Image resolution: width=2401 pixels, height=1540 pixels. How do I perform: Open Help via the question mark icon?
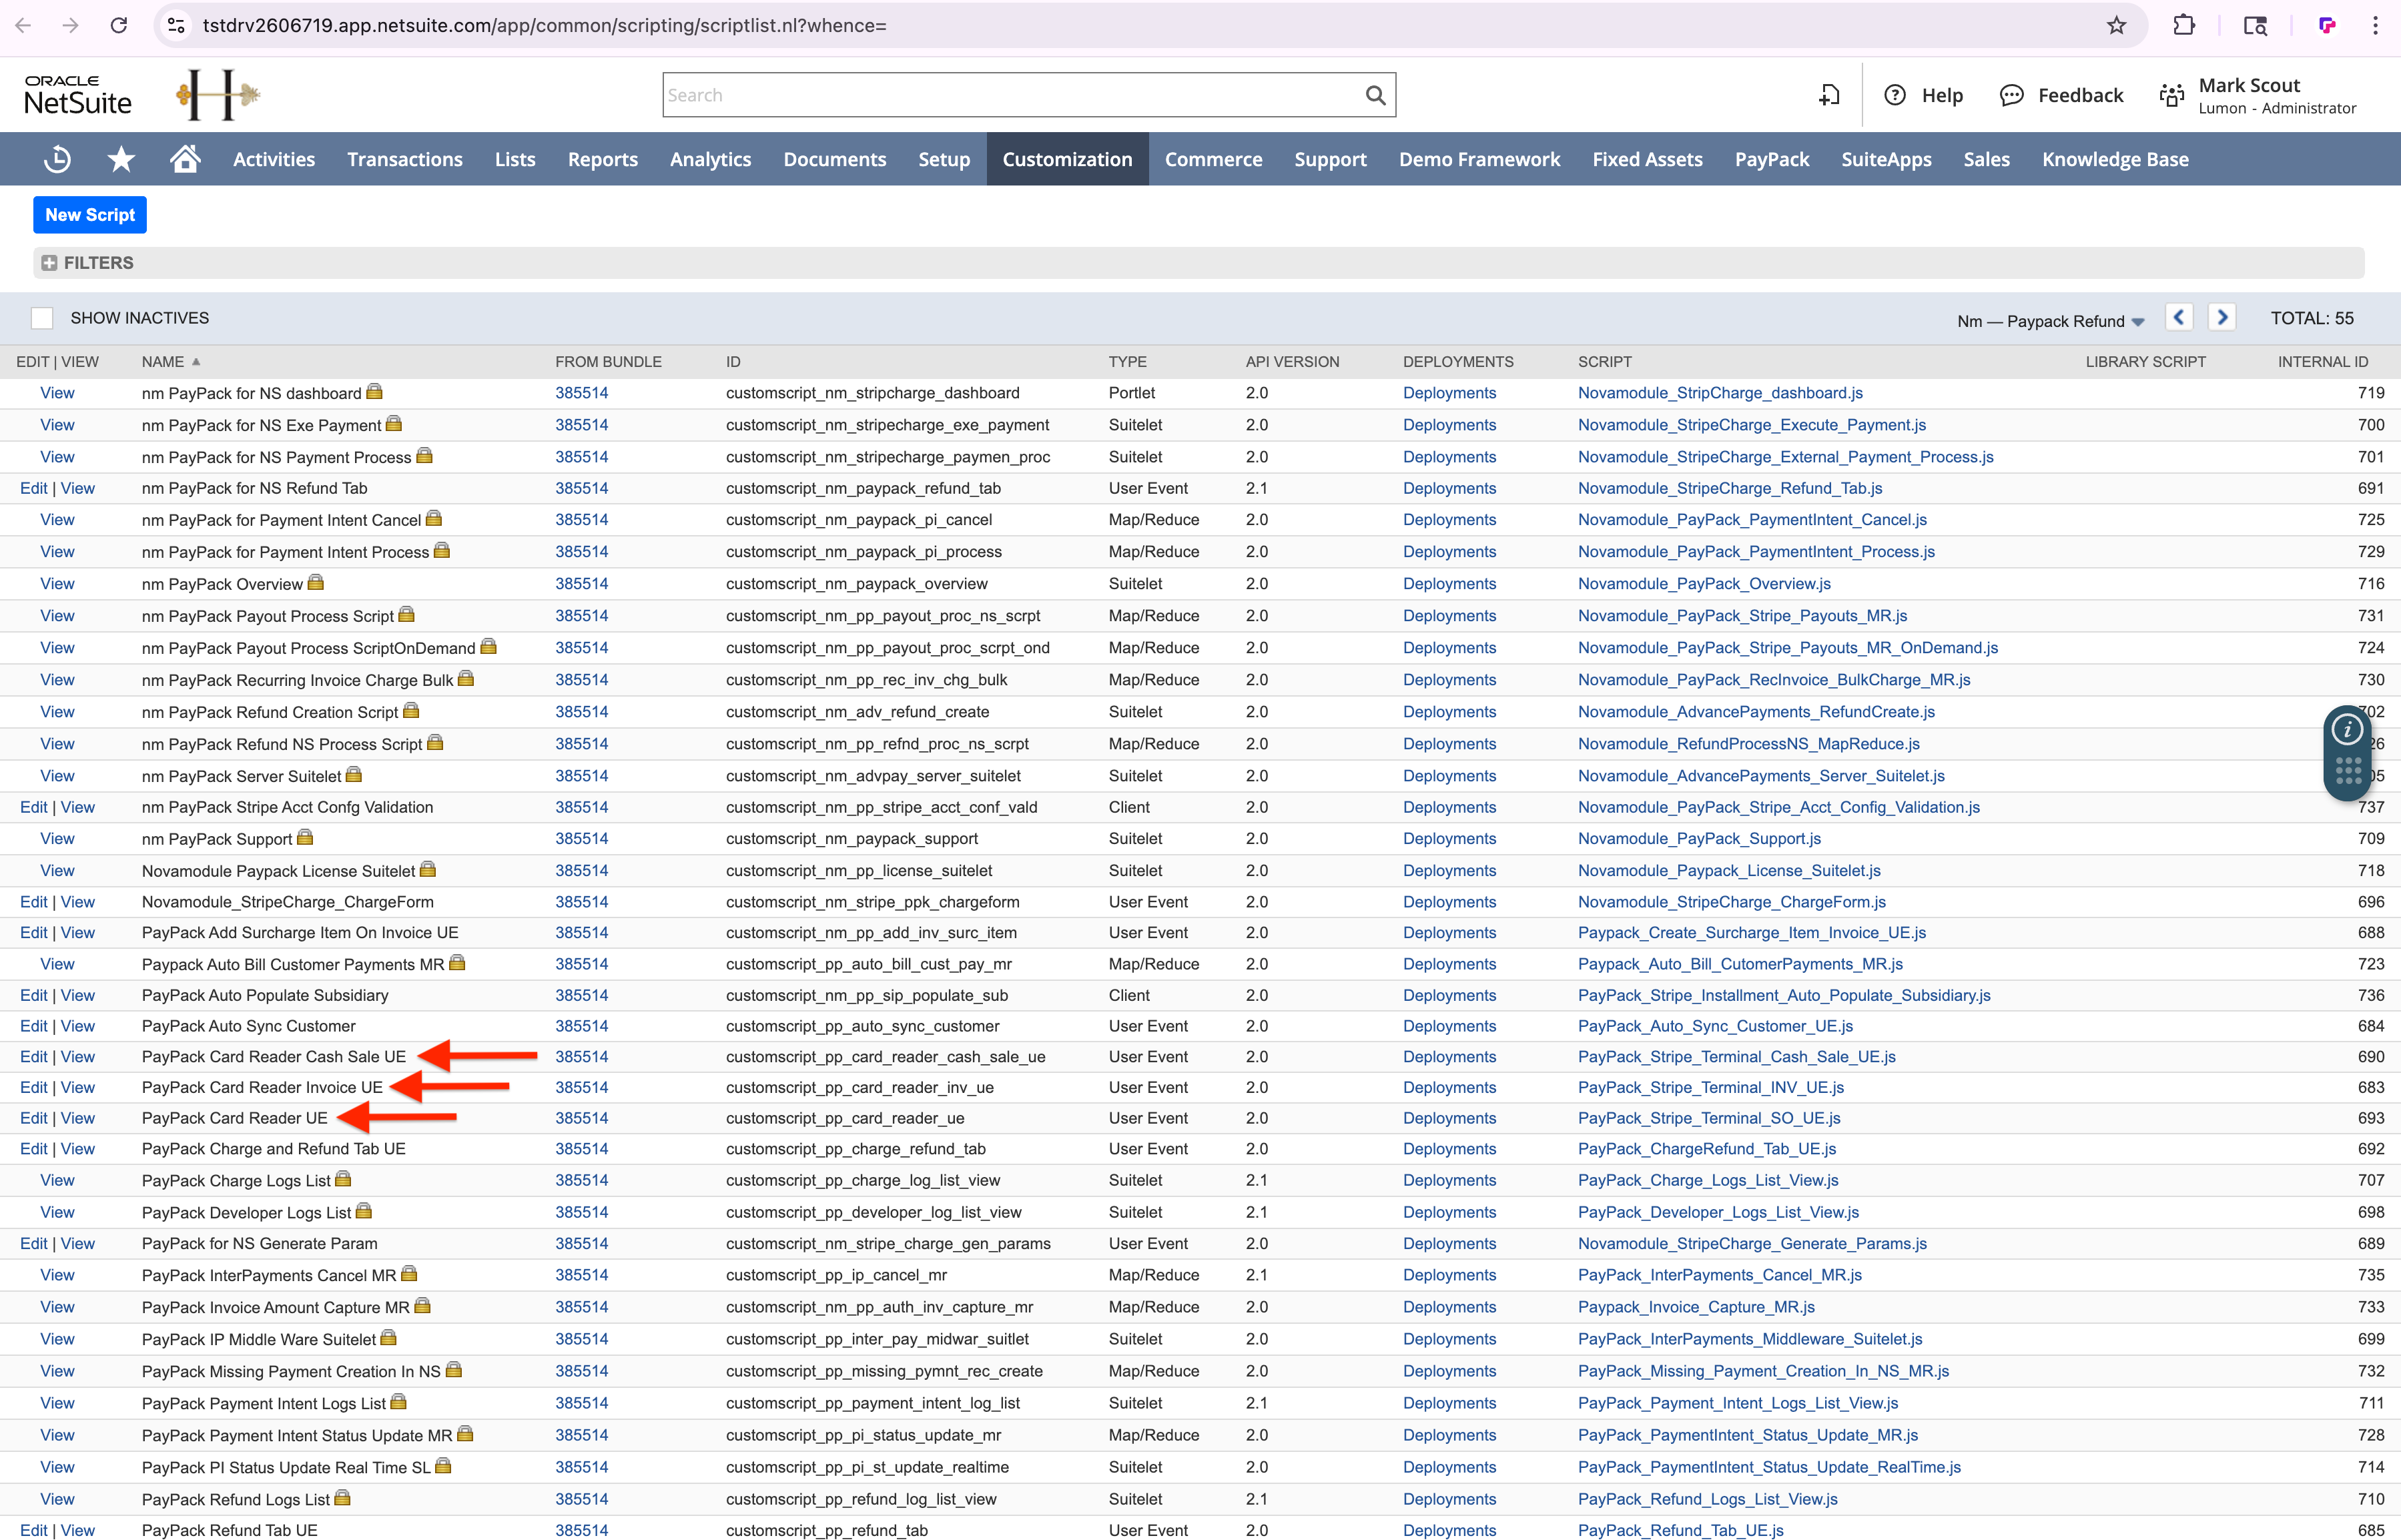[x=1896, y=94]
